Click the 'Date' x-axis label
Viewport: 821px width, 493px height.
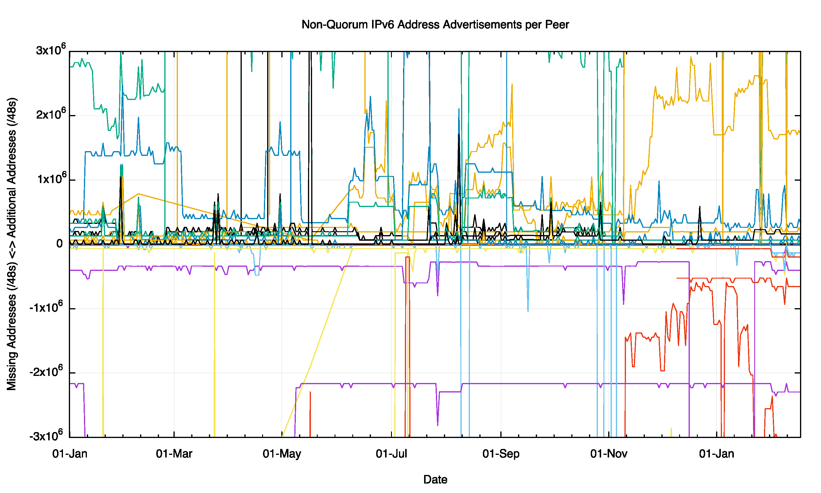[435, 479]
